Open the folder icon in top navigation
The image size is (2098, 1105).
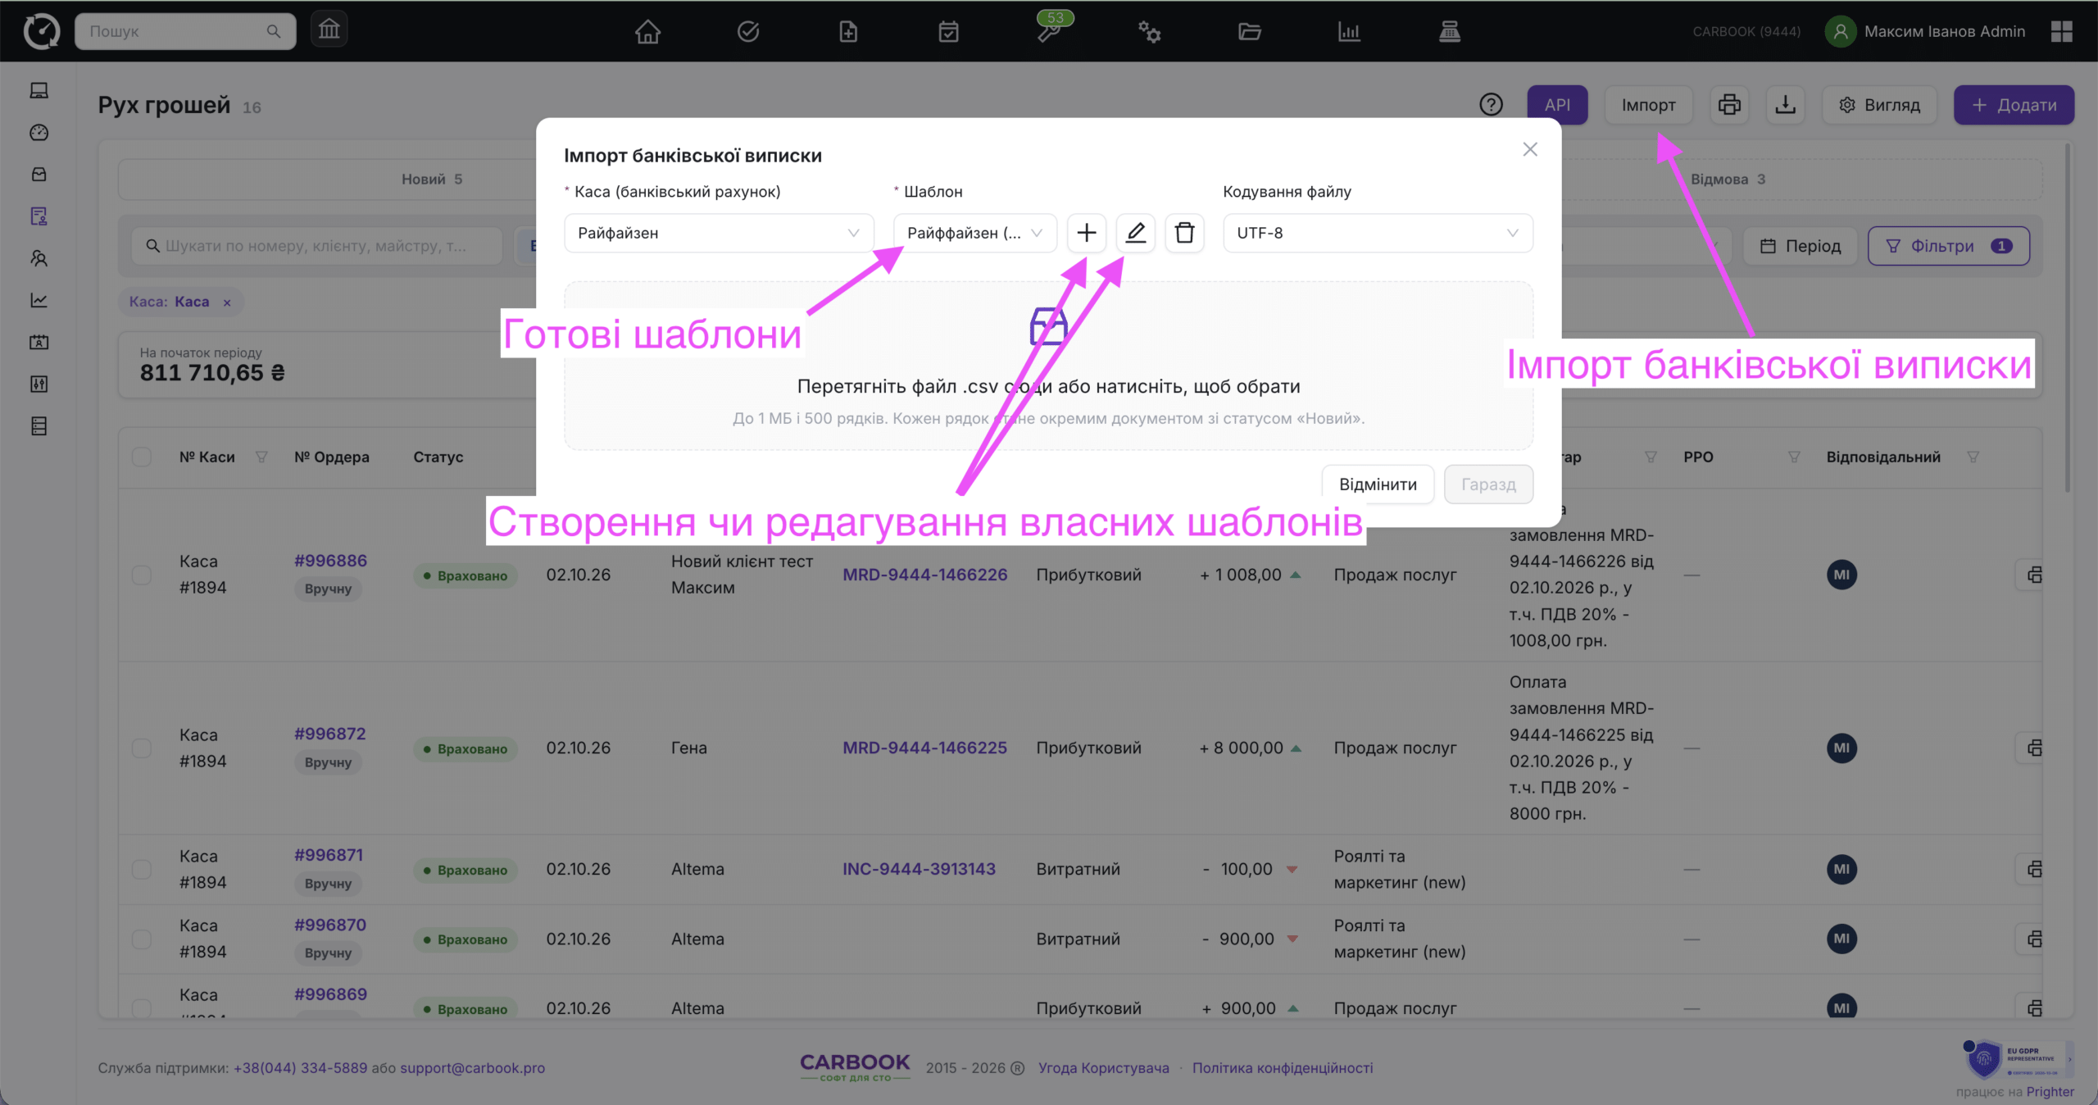[x=1249, y=31]
